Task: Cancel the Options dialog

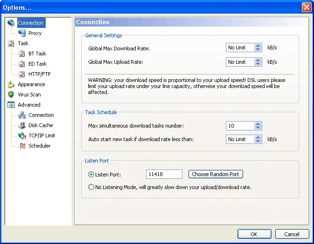Action: (x=292, y=234)
